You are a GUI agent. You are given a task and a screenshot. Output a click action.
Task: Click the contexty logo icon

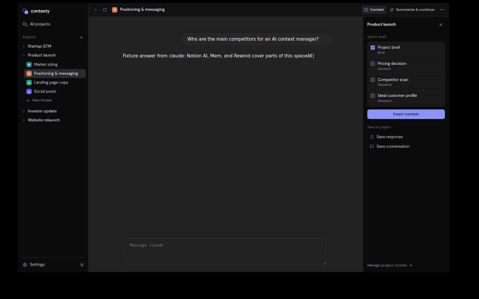tap(25, 11)
